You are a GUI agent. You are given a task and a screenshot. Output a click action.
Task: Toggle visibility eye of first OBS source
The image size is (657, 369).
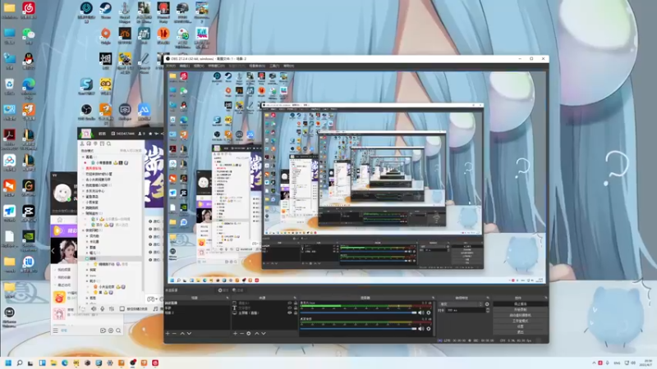[x=290, y=303]
